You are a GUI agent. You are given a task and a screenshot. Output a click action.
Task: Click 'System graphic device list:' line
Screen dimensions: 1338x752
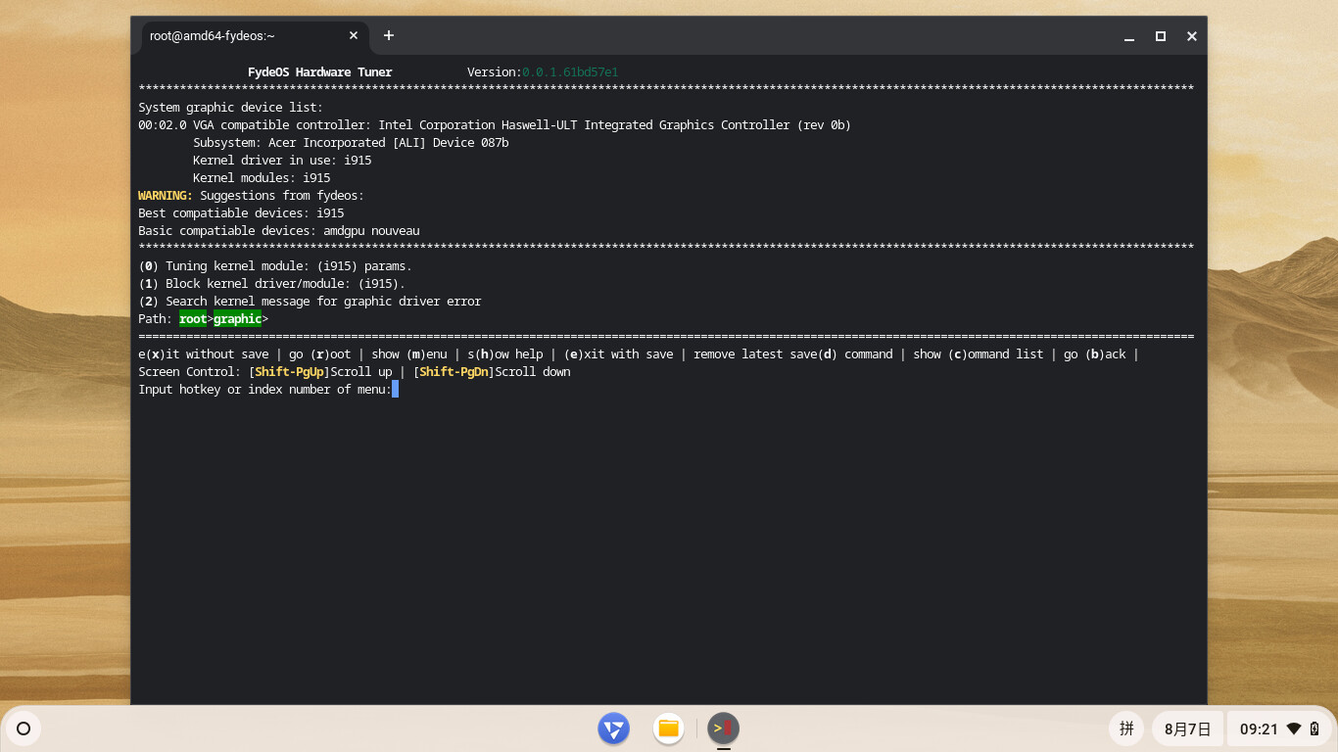point(230,108)
